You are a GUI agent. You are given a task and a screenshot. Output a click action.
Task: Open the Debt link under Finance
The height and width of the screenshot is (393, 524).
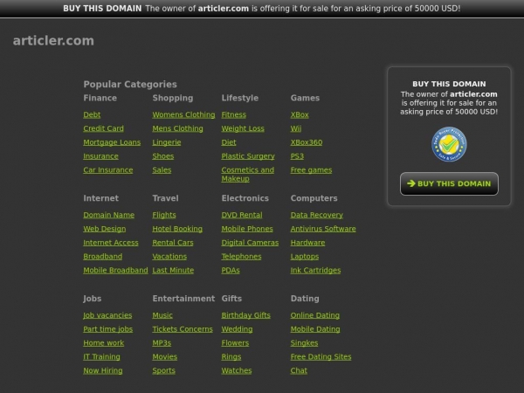(x=92, y=114)
